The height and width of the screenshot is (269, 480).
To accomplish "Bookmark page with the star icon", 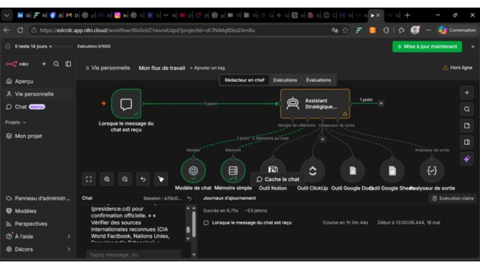I will click(x=345, y=30).
